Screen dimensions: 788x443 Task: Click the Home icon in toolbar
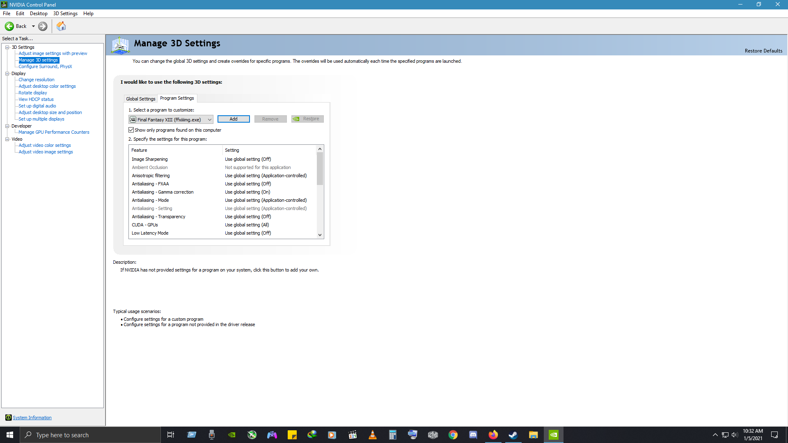coord(61,26)
